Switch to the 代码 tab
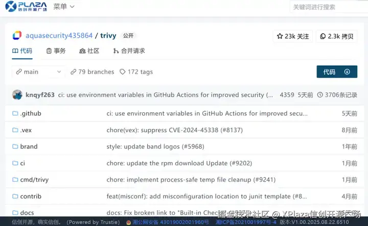The width and height of the screenshot is (368, 226). pyautogui.click(x=22, y=51)
